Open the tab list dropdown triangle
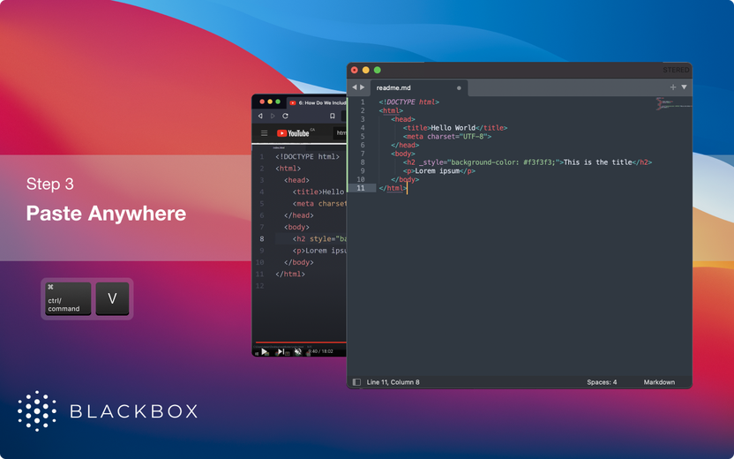 tap(684, 87)
